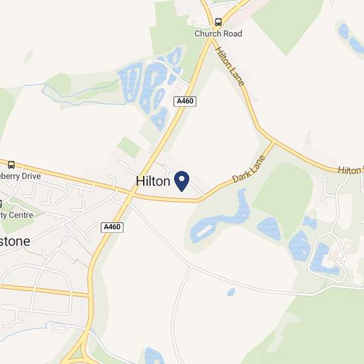Click the Church Road label

tap(218, 34)
